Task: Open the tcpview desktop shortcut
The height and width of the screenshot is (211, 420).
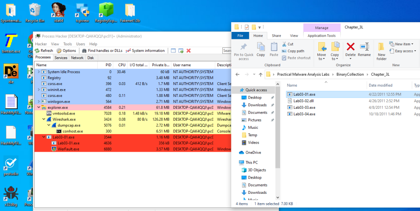Action: [x=82, y=13]
